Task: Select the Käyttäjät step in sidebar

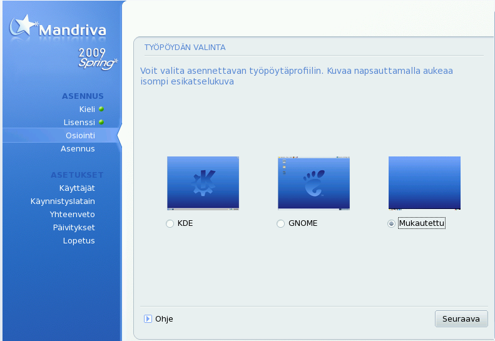Action: click(77, 188)
